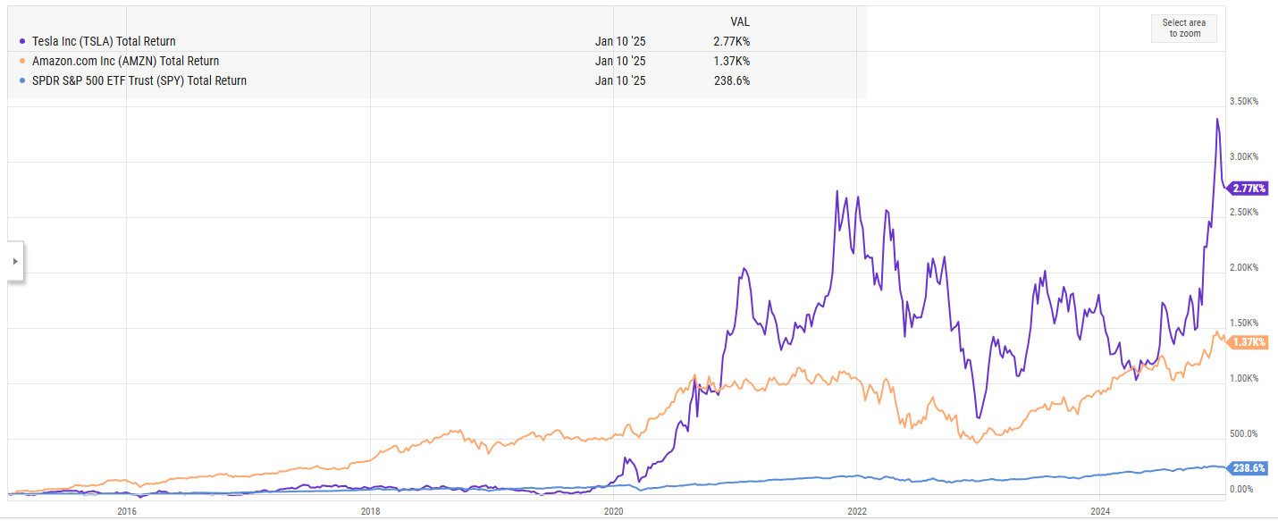This screenshot has height=521, width=1278.
Task: Click the blue 238.6% end-value flag
Action: click(x=1248, y=467)
